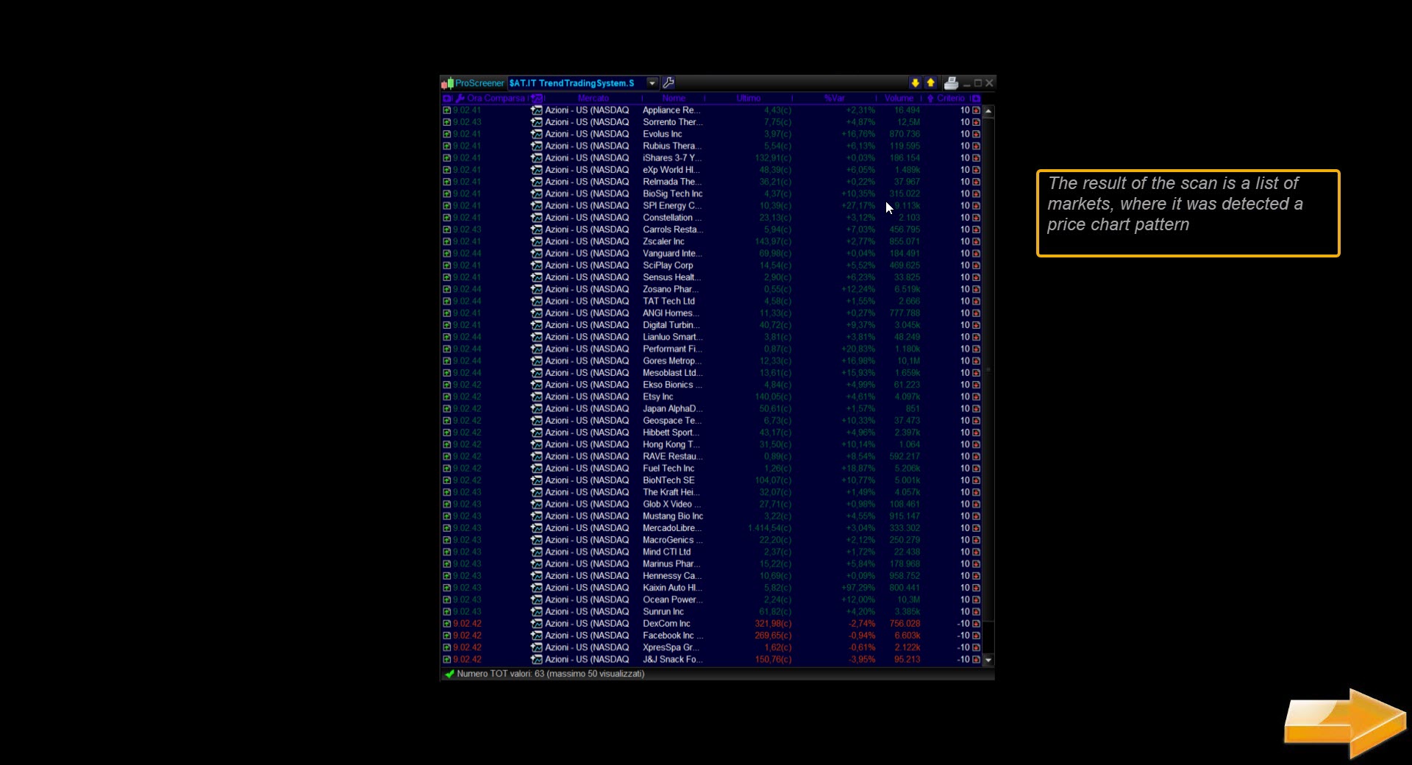Click the vertical scrollbar track of results list

click(x=988, y=385)
